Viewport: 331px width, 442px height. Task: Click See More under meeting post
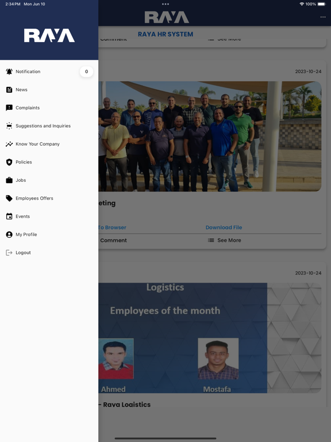[229, 241]
